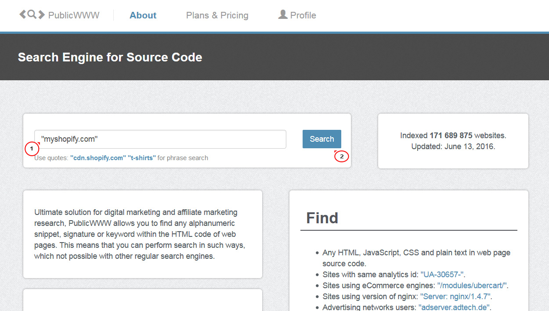Select the "Search Engine for Source Code" heading
Viewport: 549px width, 311px height.
(110, 57)
